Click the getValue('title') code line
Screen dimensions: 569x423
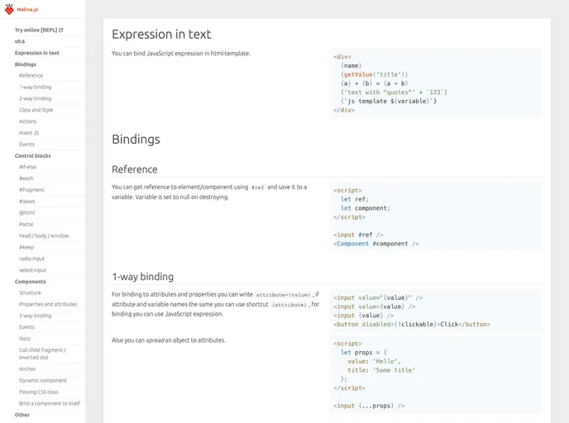[x=375, y=74]
